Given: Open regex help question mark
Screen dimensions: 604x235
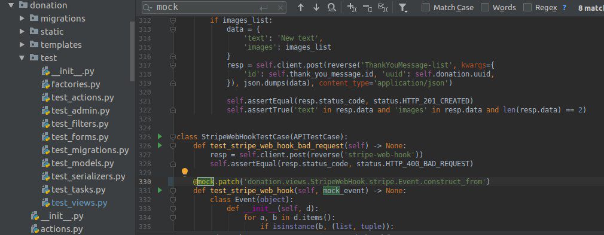Looking at the screenshot, I should pyautogui.click(x=565, y=7).
